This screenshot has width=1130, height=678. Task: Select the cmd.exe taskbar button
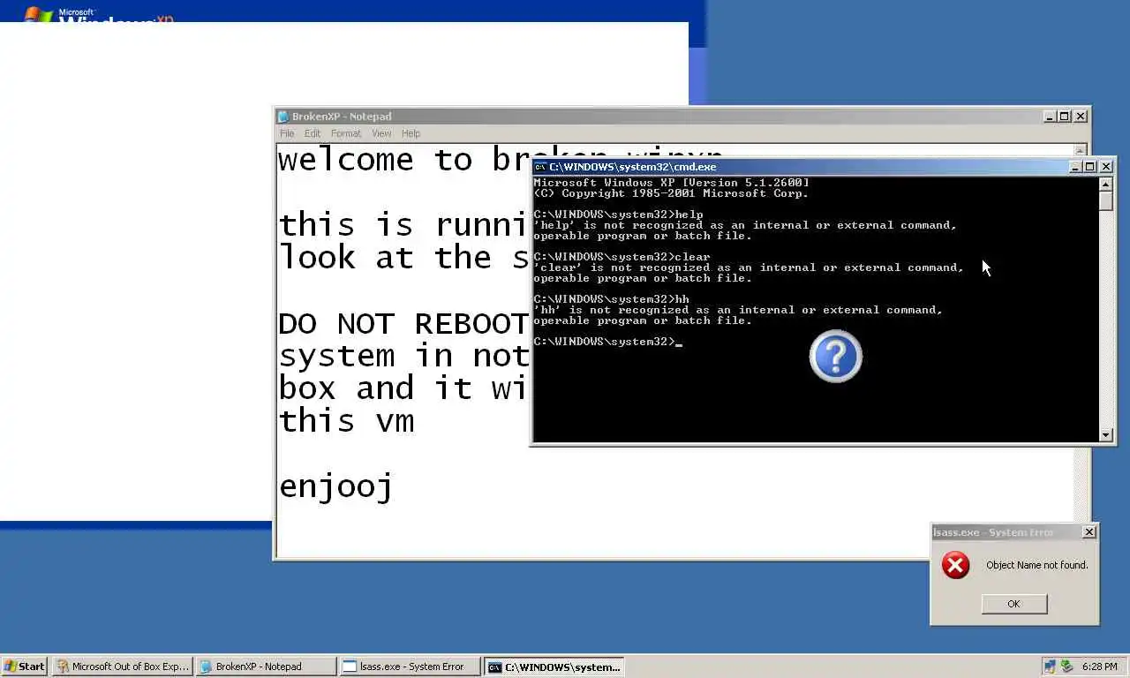pos(554,667)
